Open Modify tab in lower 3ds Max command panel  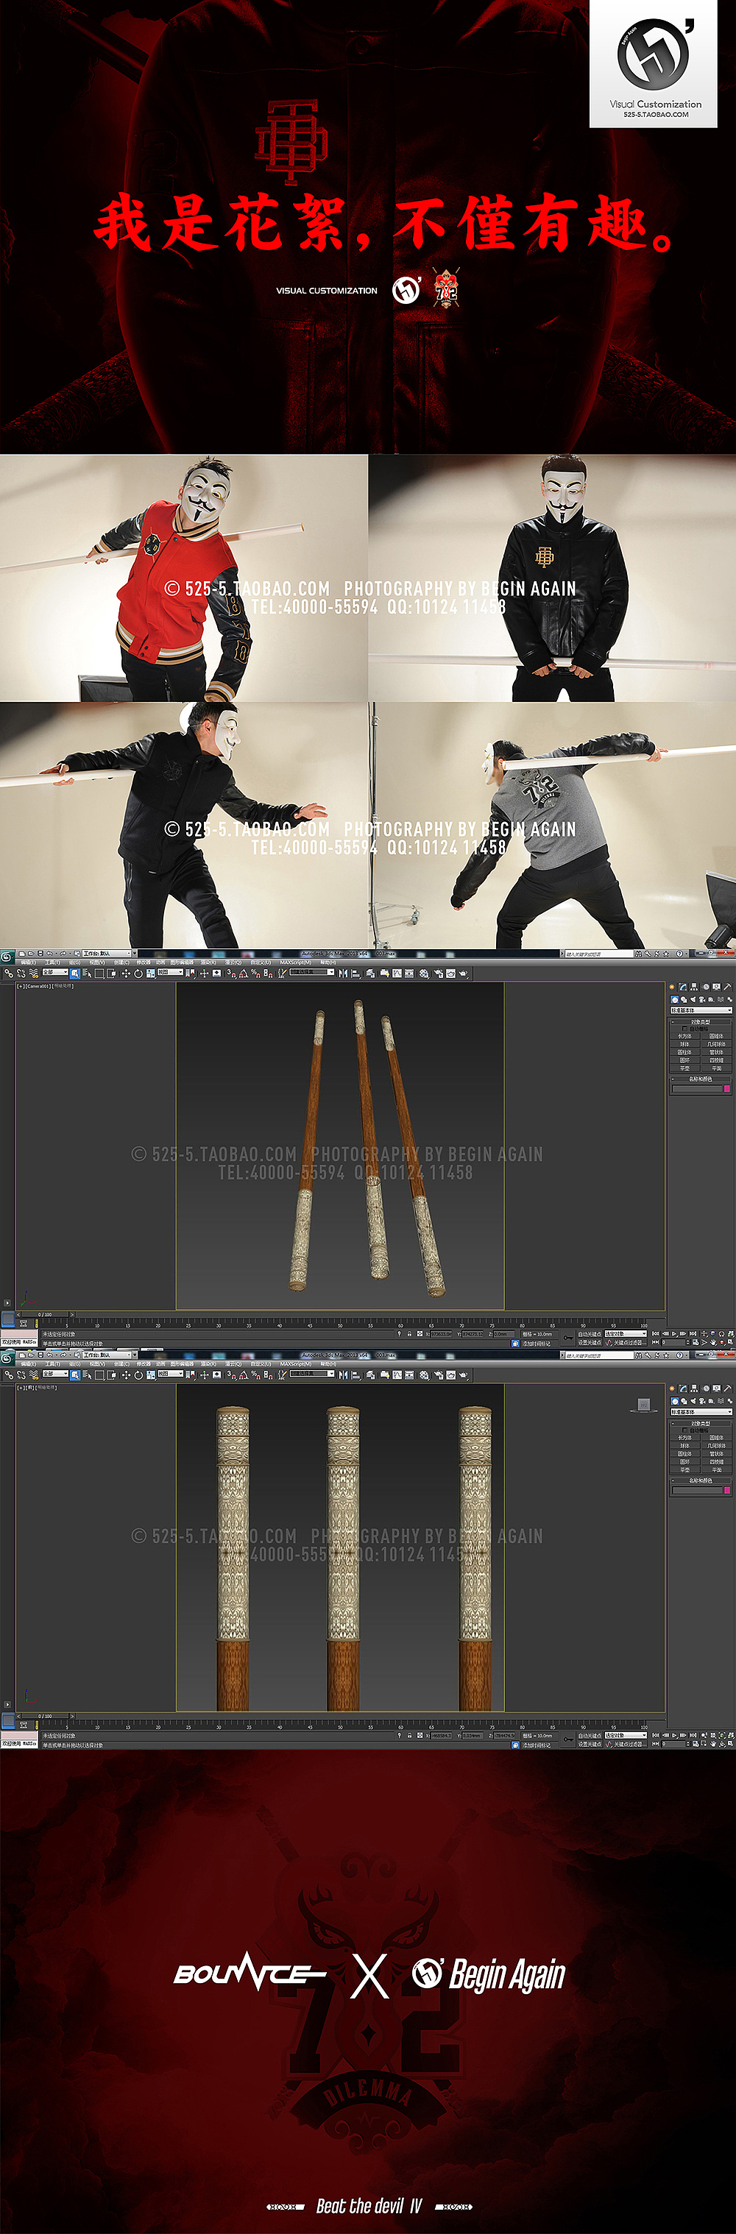tap(684, 1389)
